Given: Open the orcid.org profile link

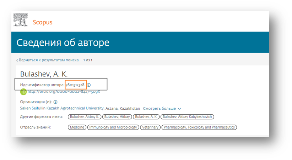Looking at the screenshot, I should 64,92.
